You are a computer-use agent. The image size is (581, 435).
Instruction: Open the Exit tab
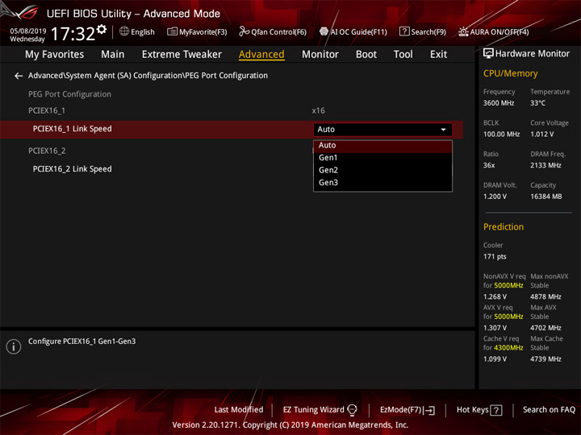coord(438,55)
